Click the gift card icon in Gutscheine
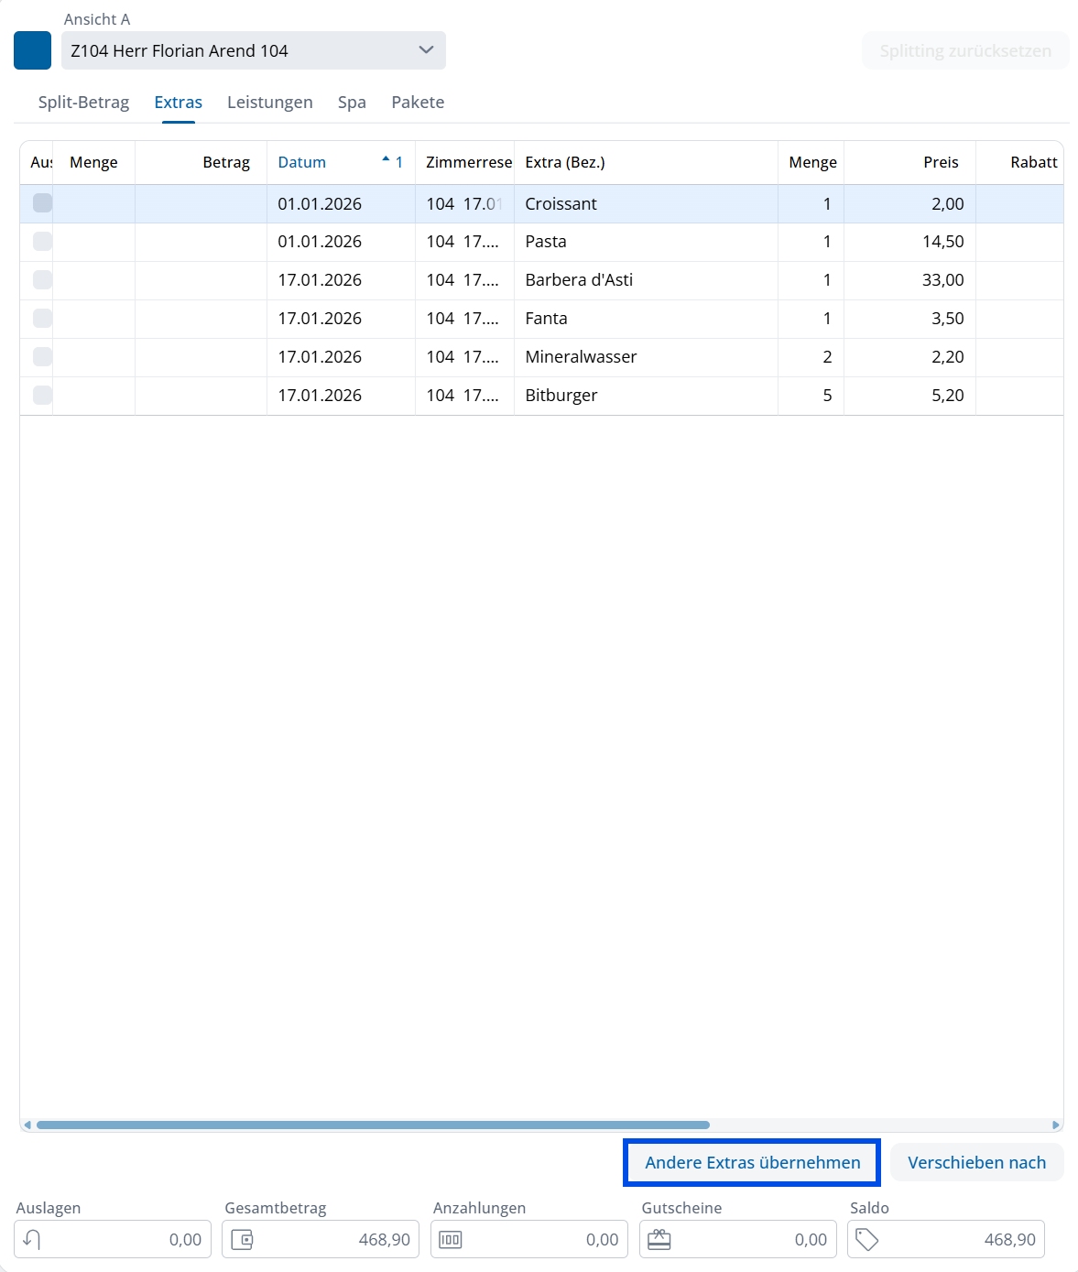 (x=659, y=1239)
